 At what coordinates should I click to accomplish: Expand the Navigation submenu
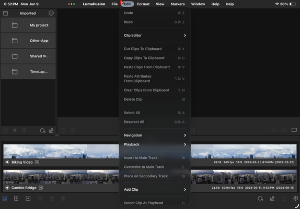(155, 136)
